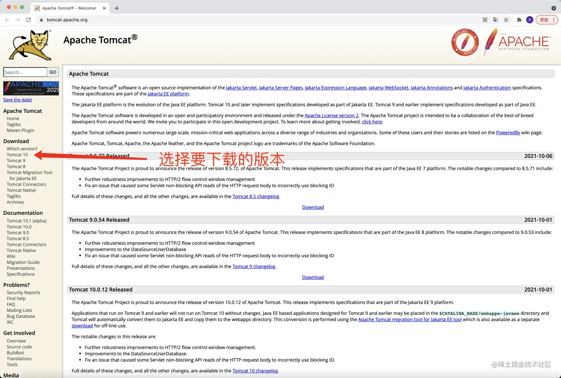Bookmark this page with the star
Screen dimensions: 561x378
506,20
